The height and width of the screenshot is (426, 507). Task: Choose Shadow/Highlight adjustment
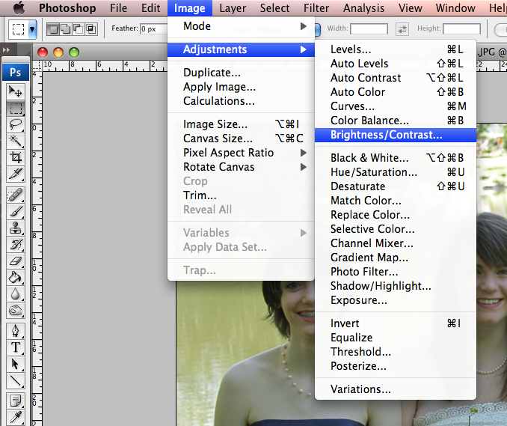click(x=396, y=286)
